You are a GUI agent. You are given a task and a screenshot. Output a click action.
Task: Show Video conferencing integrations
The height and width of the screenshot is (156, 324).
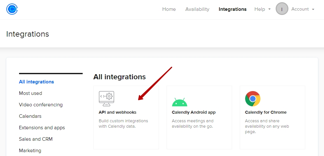(x=41, y=105)
